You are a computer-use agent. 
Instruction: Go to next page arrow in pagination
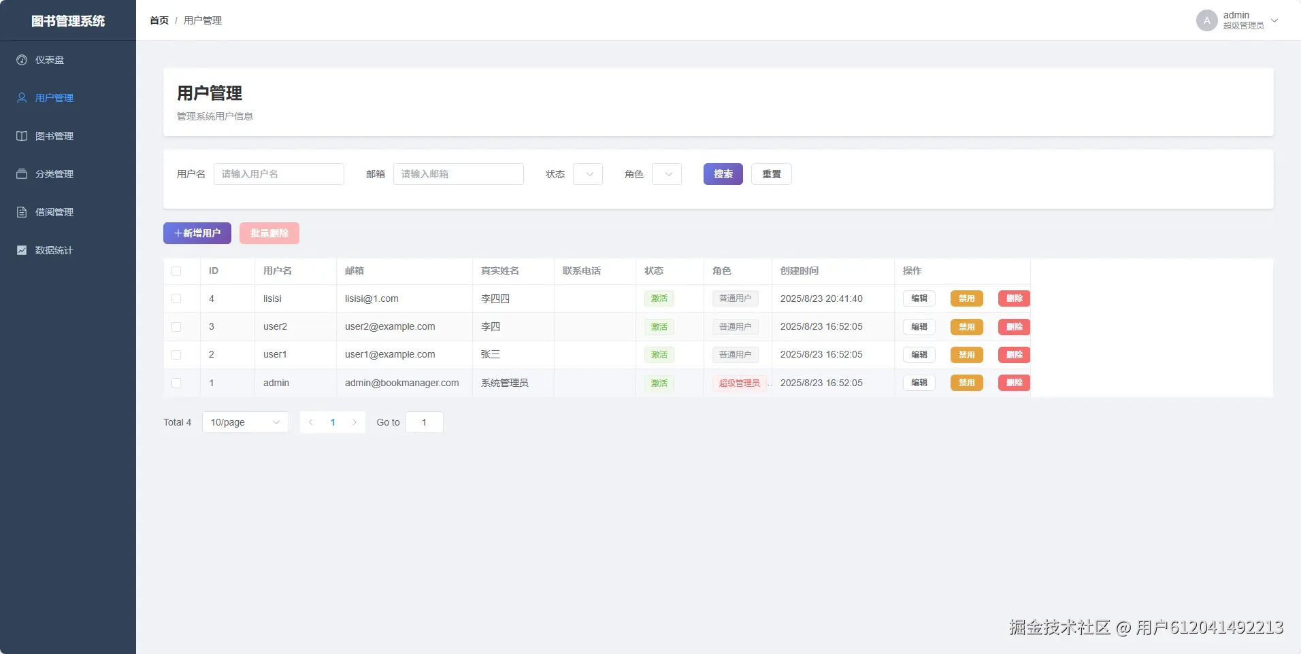pyautogui.click(x=355, y=422)
